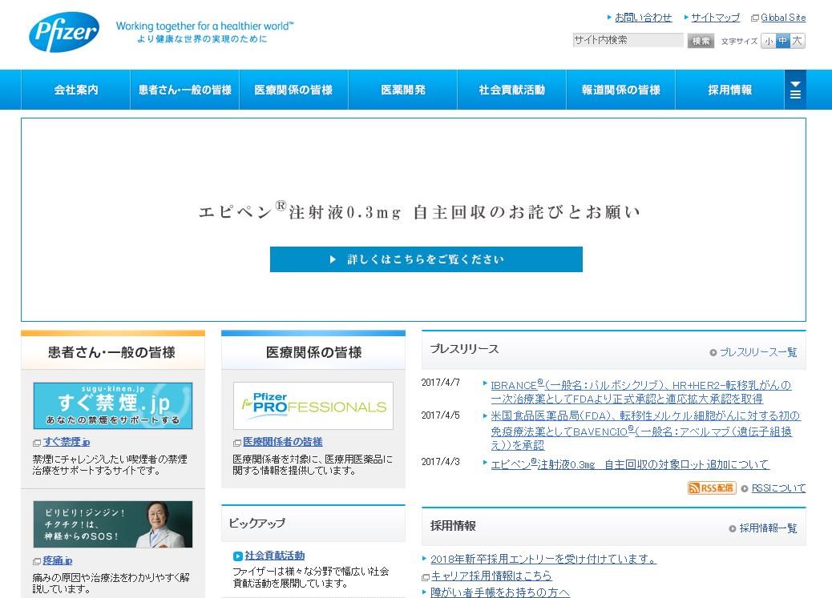The width and height of the screenshot is (832, 598).
Task: Open 社会貢献活動 nav menu
Action: [511, 90]
